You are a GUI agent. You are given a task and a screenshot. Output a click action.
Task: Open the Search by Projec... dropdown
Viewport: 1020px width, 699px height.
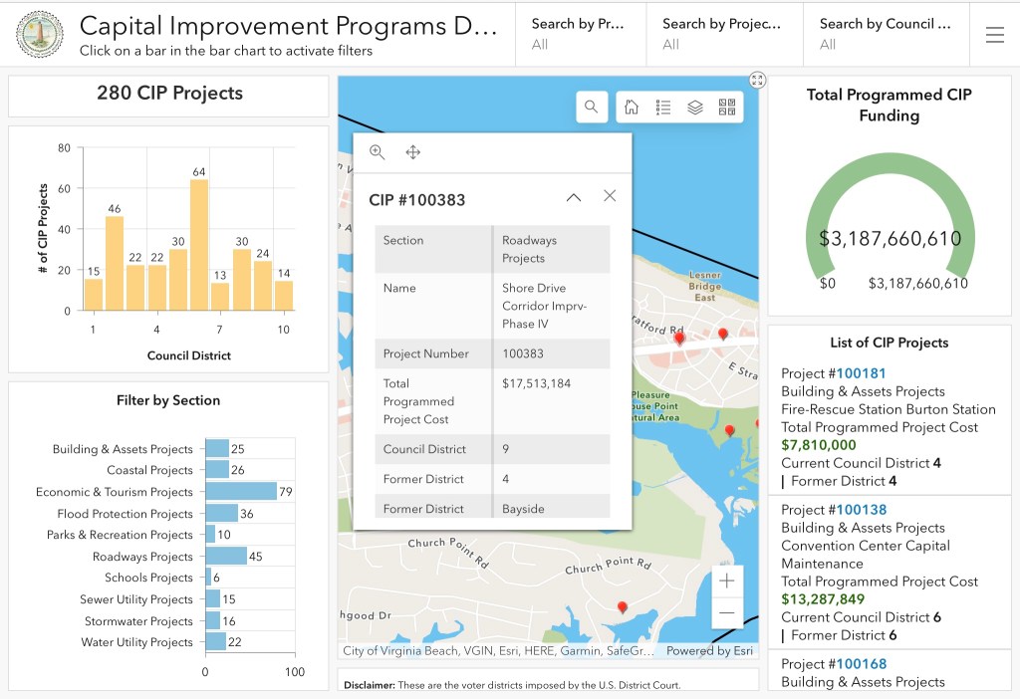point(723,34)
